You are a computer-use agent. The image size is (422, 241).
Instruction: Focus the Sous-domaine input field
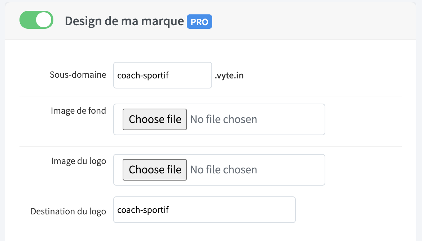point(163,75)
